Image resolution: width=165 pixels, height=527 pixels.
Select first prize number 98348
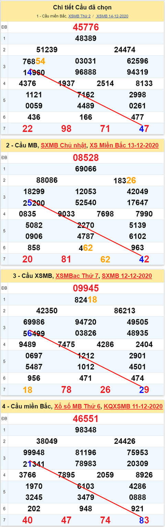(86, 430)
